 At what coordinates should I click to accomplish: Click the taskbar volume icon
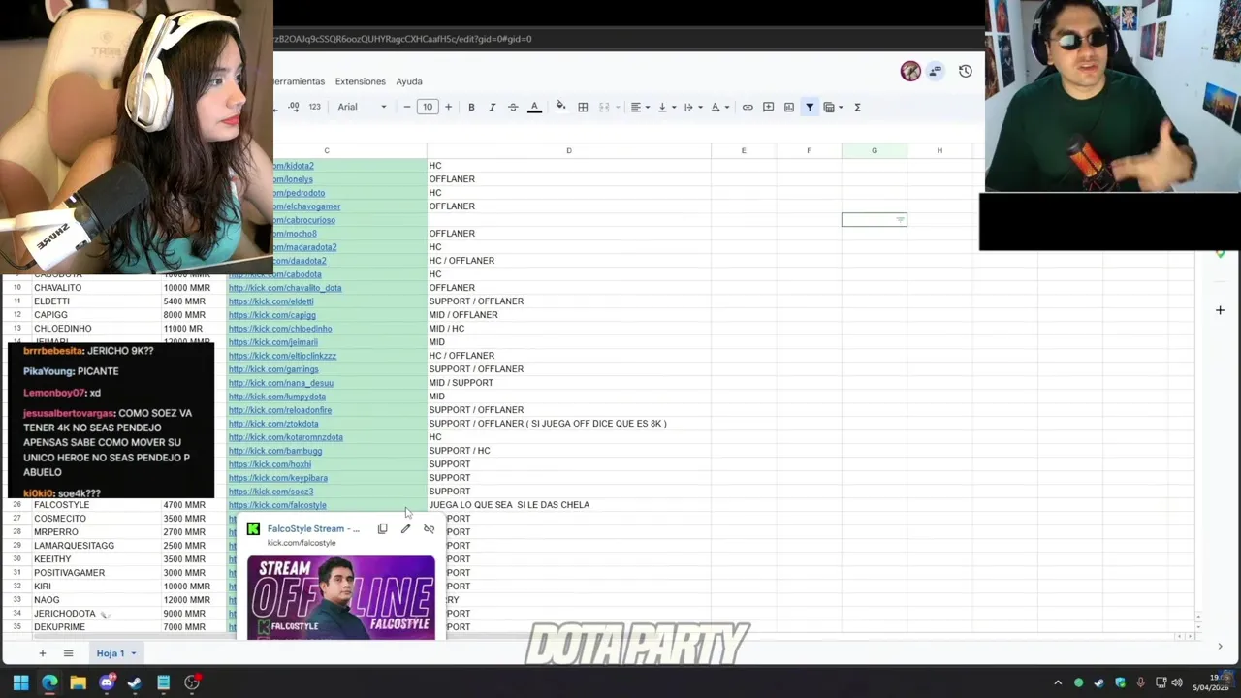[1177, 682]
